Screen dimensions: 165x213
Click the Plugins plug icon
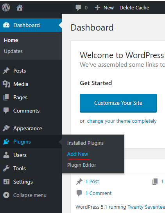point(6,142)
